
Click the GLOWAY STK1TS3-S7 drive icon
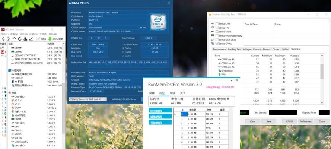[13, 56]
